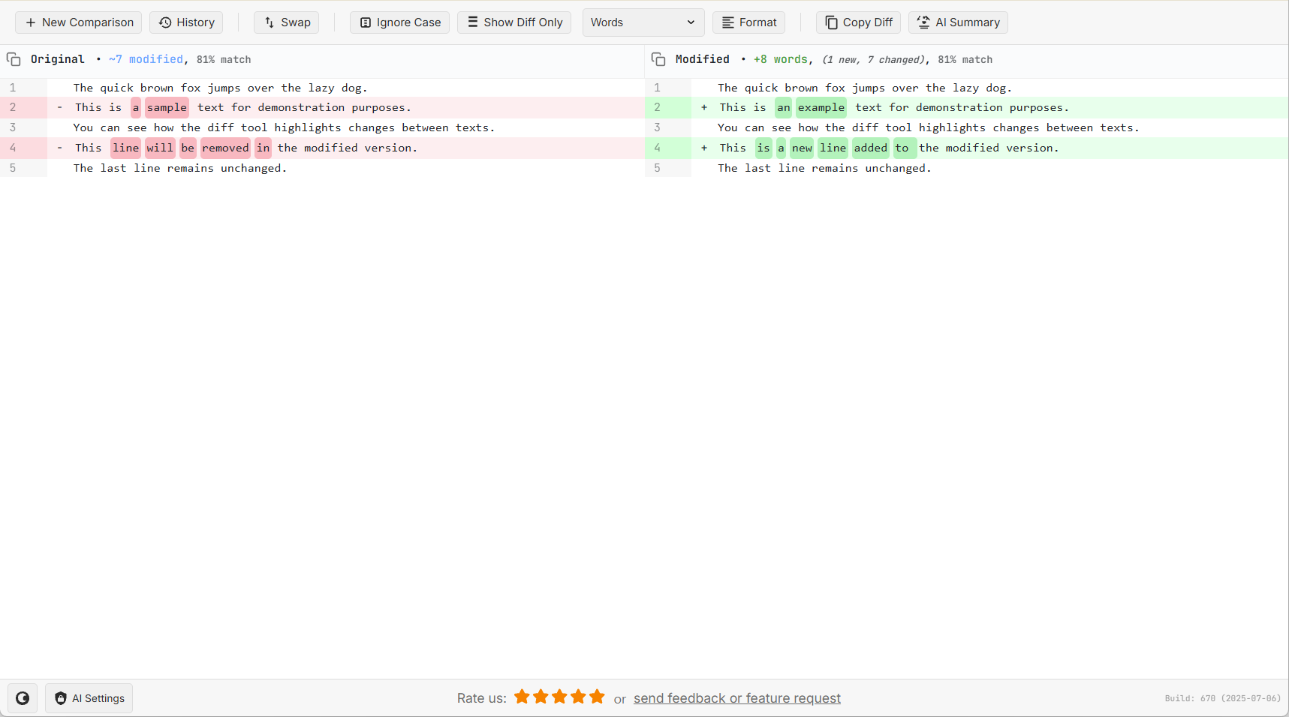This screenshot has width=1289, height=717.
Task: Toggle the Ignore Case option
Action: 399,22
